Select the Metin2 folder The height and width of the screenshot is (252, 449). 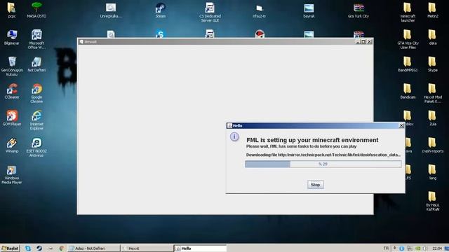click(432, 10)
